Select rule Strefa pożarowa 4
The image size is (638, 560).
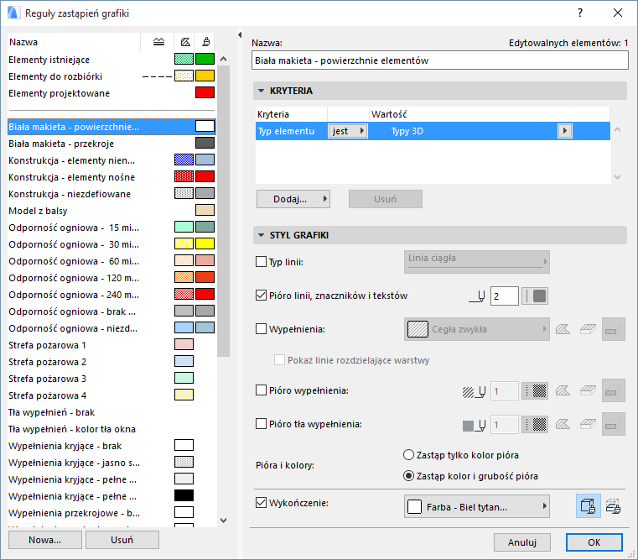click(112, 395)
